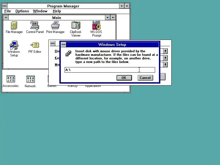This screenshot has width=220, height=165.
Task: Maximize the Program Manager window
Action: 127,6
